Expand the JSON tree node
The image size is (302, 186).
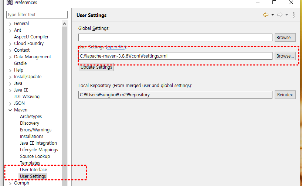tap(10, 104)
